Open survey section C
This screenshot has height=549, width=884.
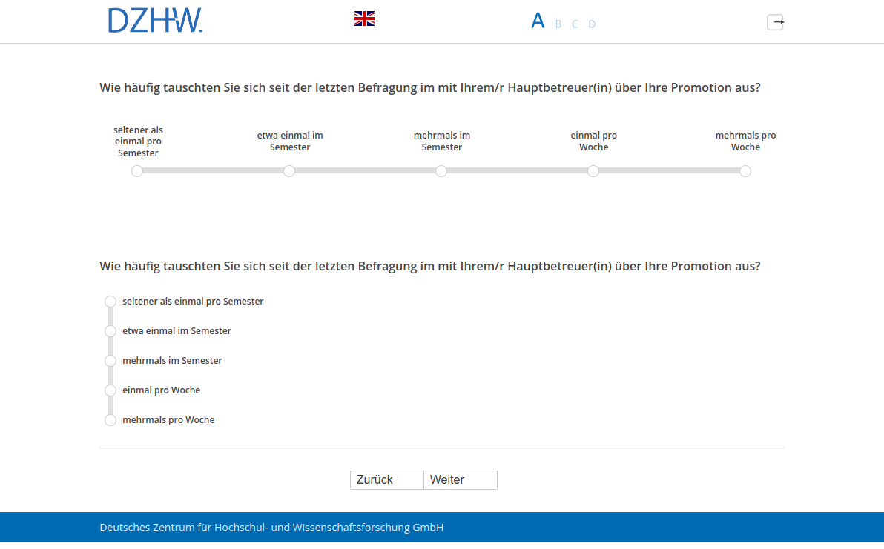coord(575,24)
